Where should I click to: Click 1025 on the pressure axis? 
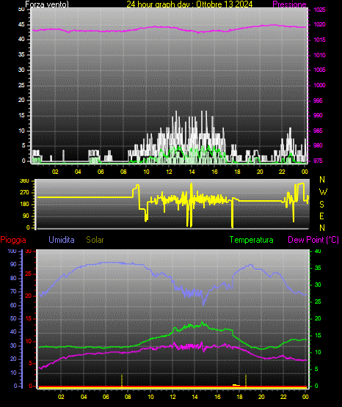[x=319, y=10]
